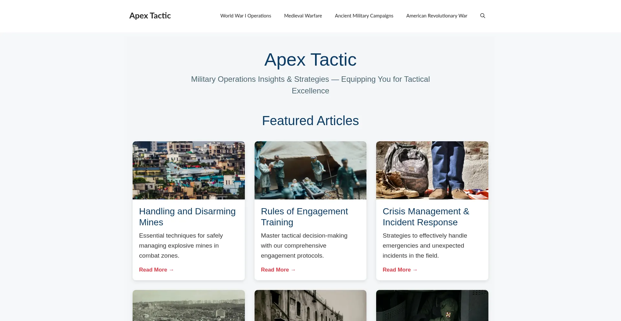The height and width of the screenshot is (321, 621).
Task: Click the bombed building photo card
Action: click(310, 305)
